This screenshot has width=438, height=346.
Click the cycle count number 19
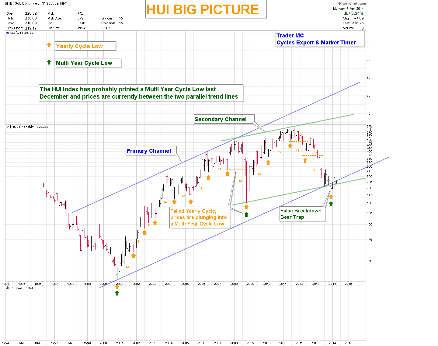click(x=314, y=170)
